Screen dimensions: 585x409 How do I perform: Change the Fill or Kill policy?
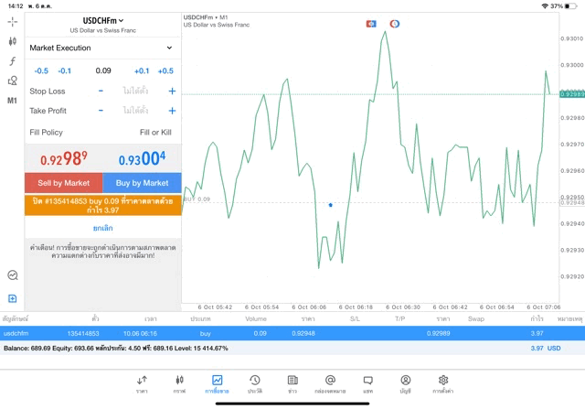pos(155,133)
